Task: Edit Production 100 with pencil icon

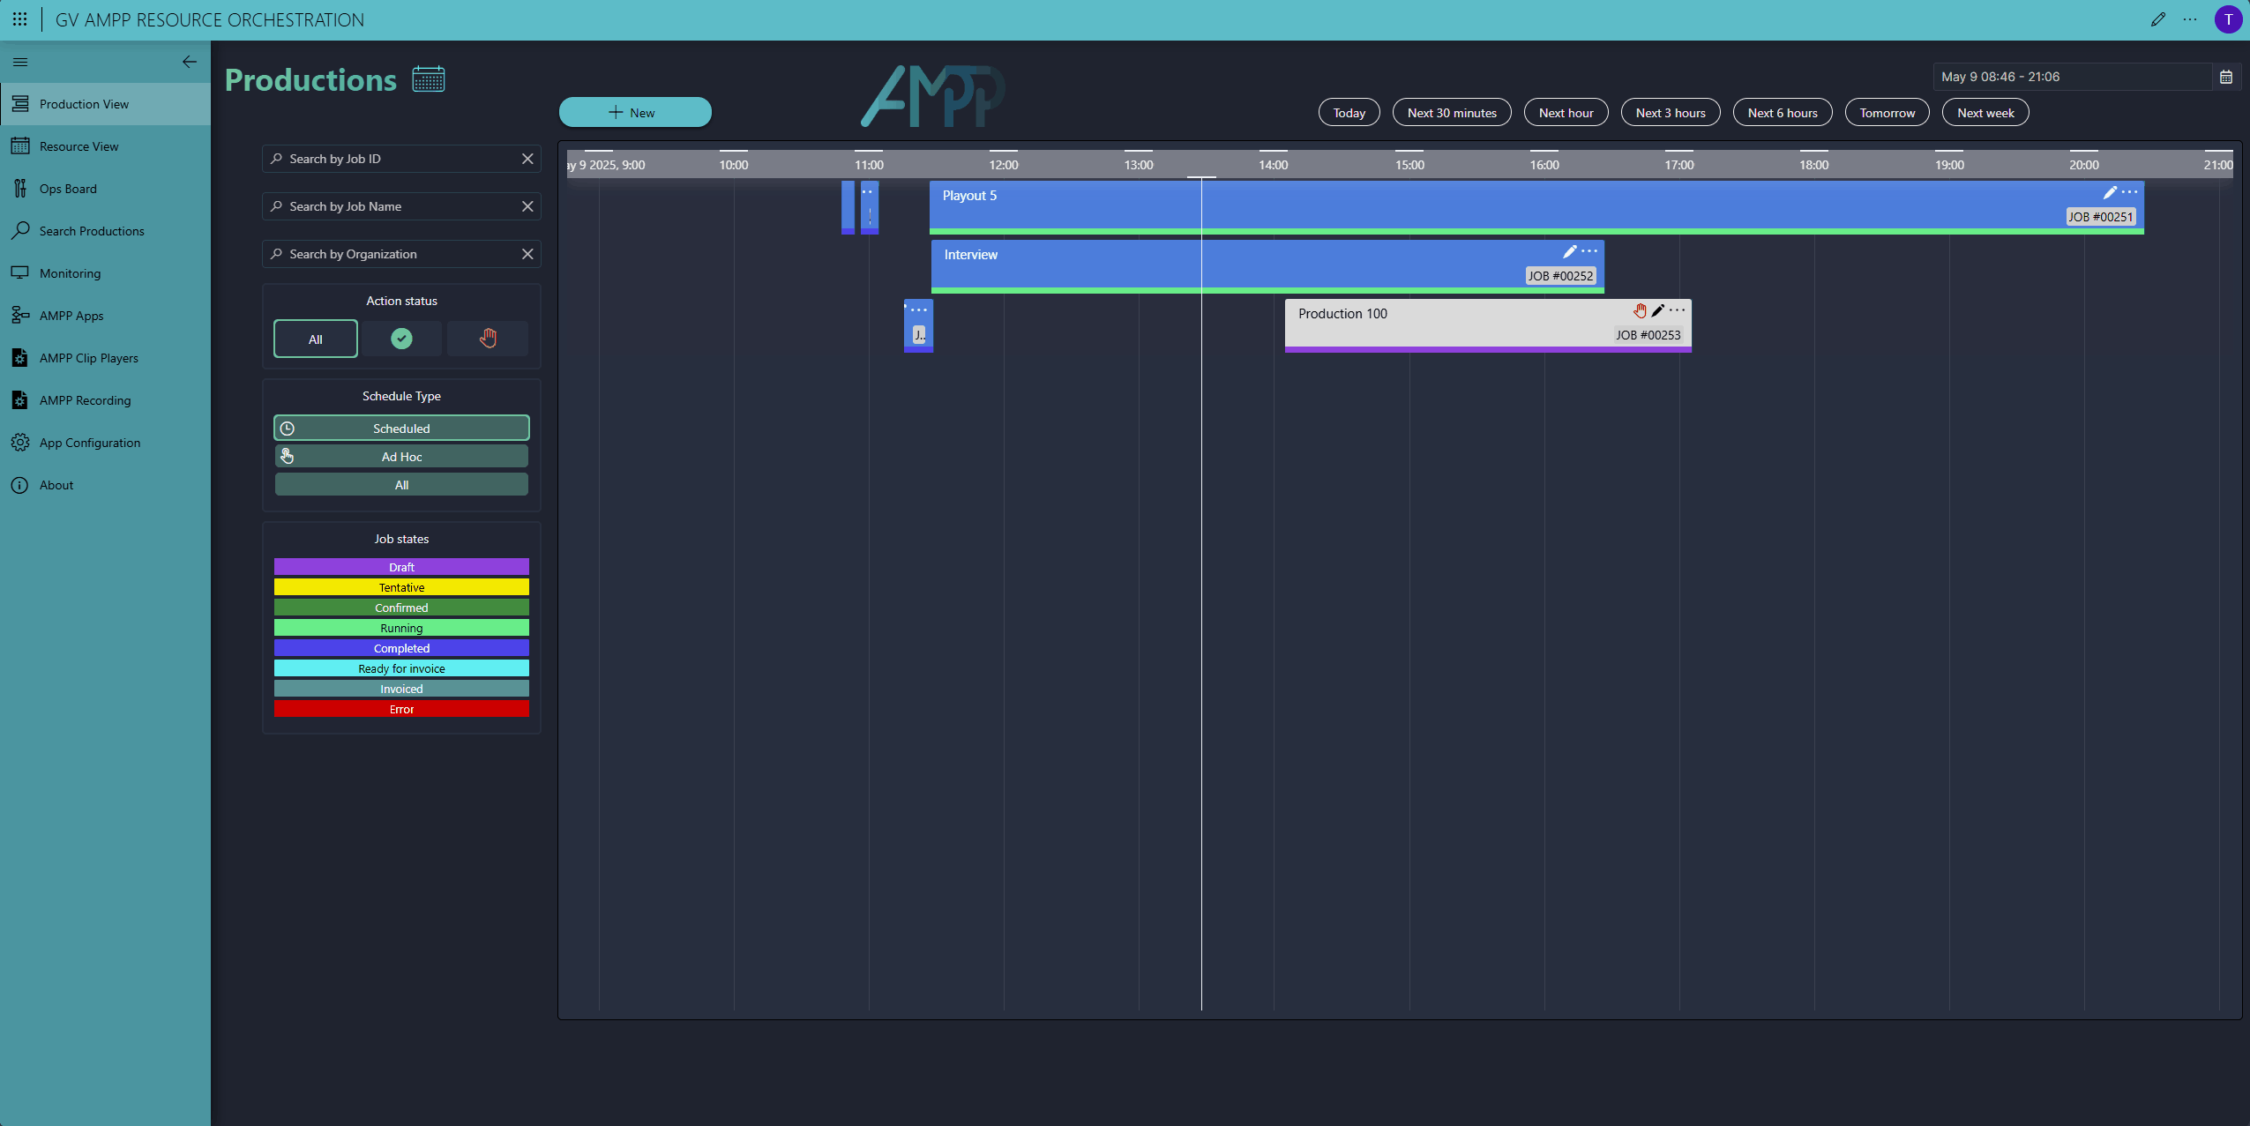Action: coord(1658,310)
